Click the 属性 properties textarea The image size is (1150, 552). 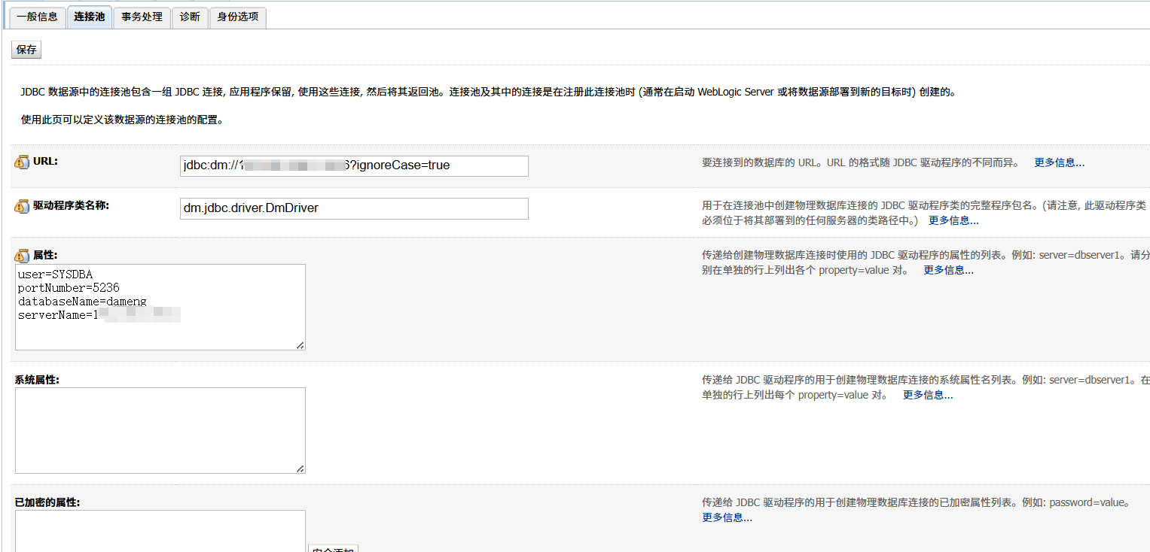coord(160,307)
